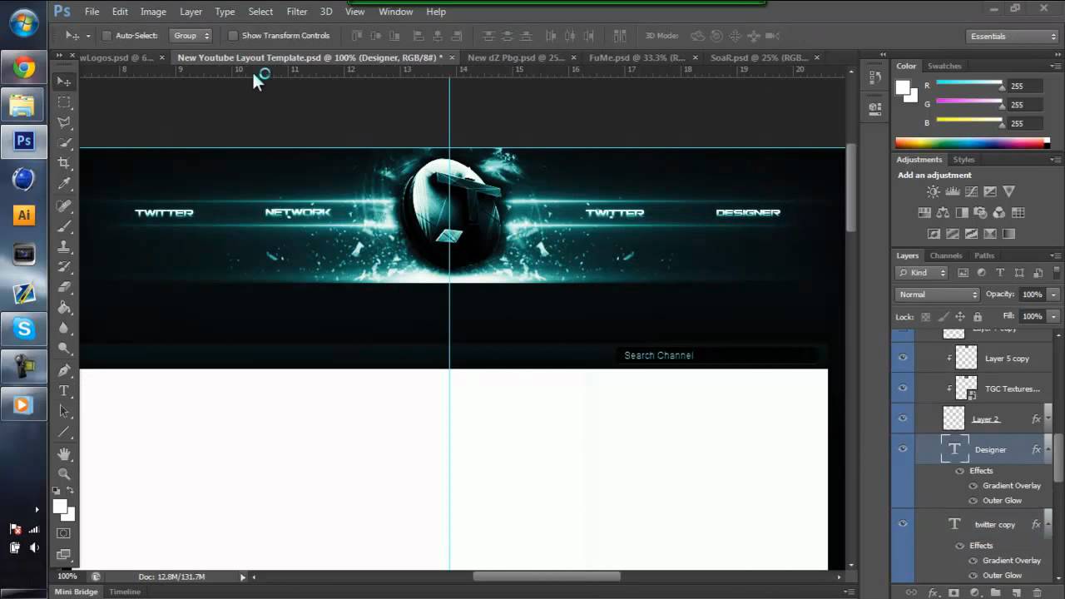Toggle Designer layer Outer Glow visibility
Screen dimensions: 1065x599
973,501
